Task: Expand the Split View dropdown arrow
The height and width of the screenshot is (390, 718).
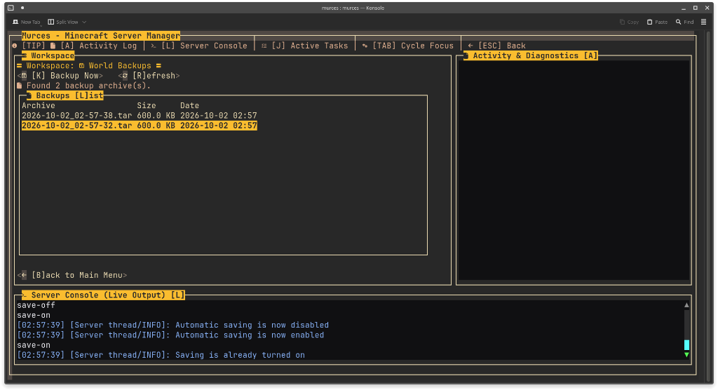Action: click(x=84, y=22)
